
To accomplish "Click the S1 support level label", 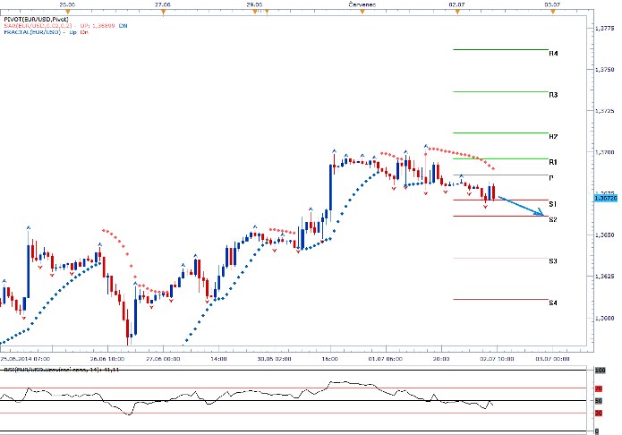I will pos(554,204).
